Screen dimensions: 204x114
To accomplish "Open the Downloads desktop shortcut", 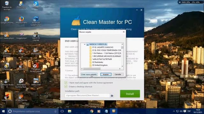I will coord(21,5).
